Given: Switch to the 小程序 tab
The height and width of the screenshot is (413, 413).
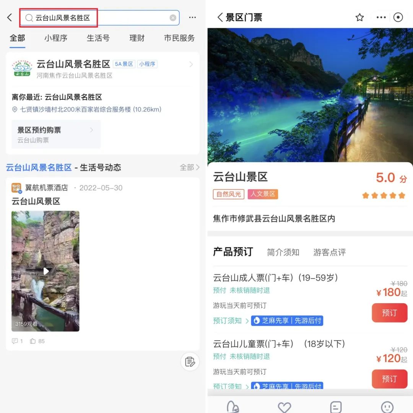Looking at the screenshot, I should [56, 38].
